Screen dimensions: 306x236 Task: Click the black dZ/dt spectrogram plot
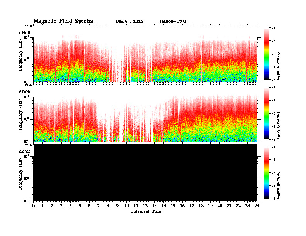click(x=145, y=173)
